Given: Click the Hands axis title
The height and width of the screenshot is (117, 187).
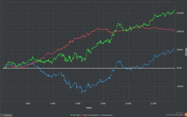Looking at the screenshot, I should (89, 108).
